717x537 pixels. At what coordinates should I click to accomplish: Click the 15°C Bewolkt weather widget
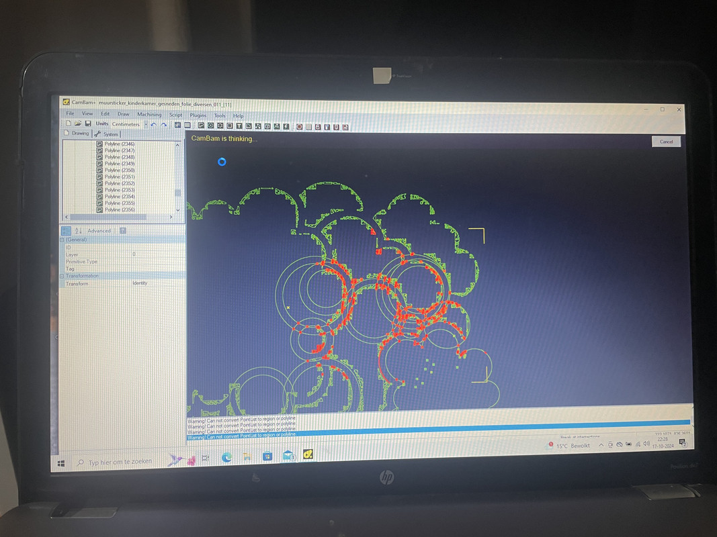click(x=568, y=445)
